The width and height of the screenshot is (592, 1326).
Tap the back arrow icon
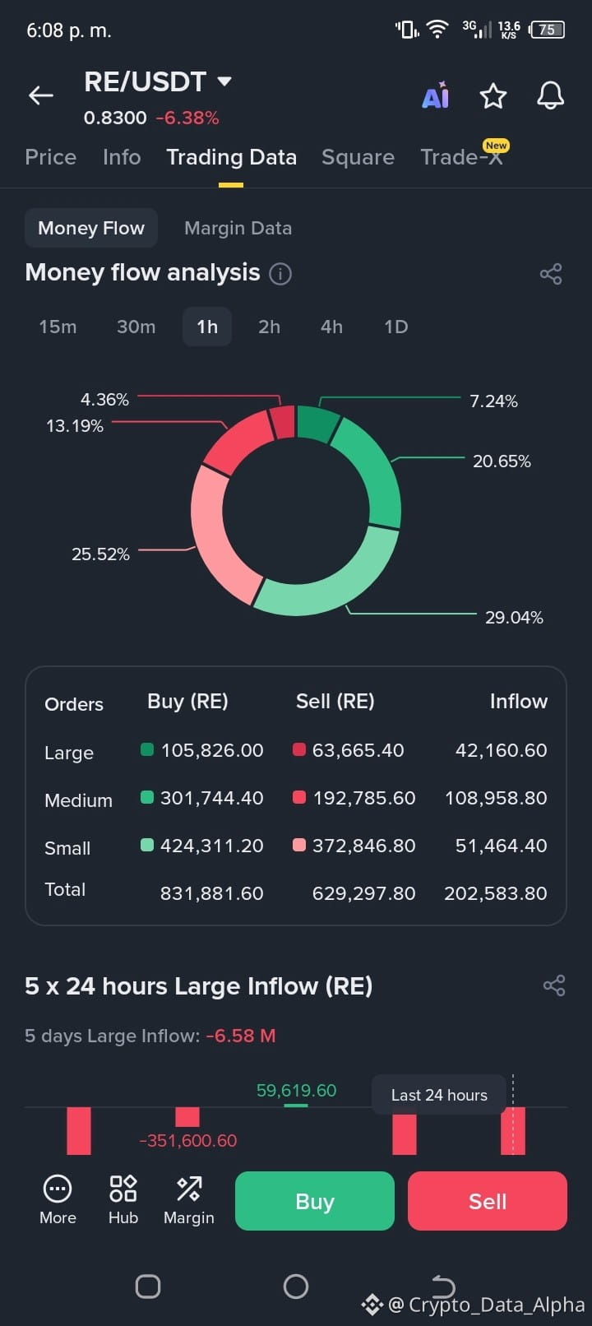[x=41, y=95]
